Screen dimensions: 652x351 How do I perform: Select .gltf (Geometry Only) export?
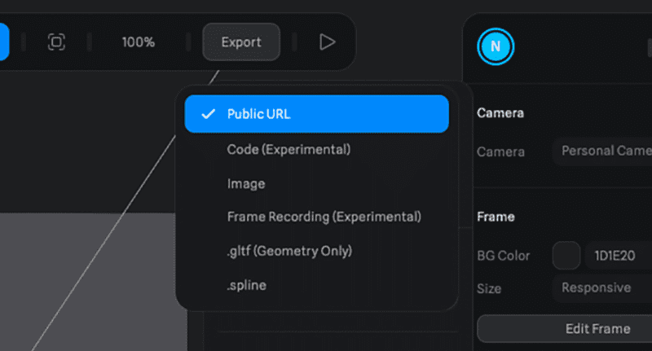click(x=289, y=251)
